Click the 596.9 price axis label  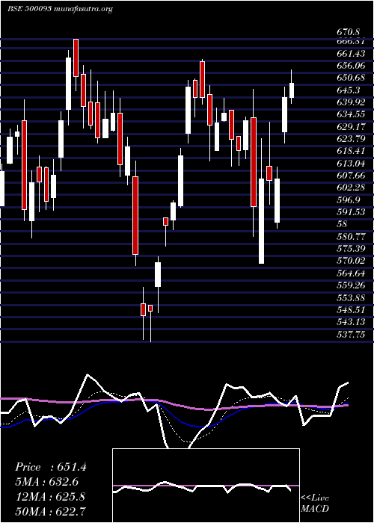(349, 199)
